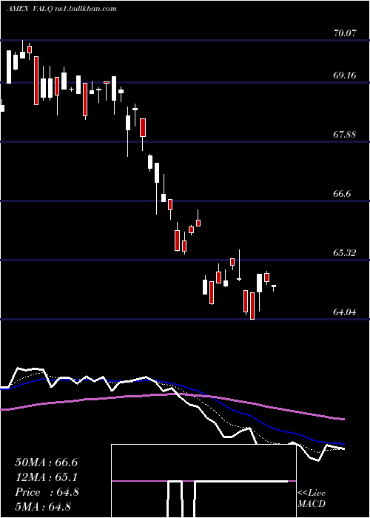Click the Price : 64.8 readout
The image size is (370, 518).
tap(47, 492)
